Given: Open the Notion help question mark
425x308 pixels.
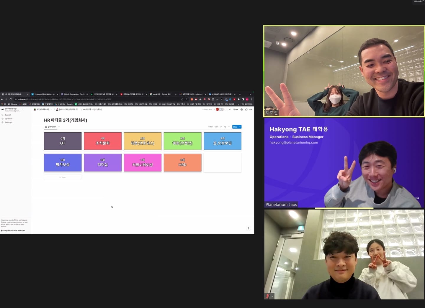Looking at the screenshot, I should pos(249,228).
